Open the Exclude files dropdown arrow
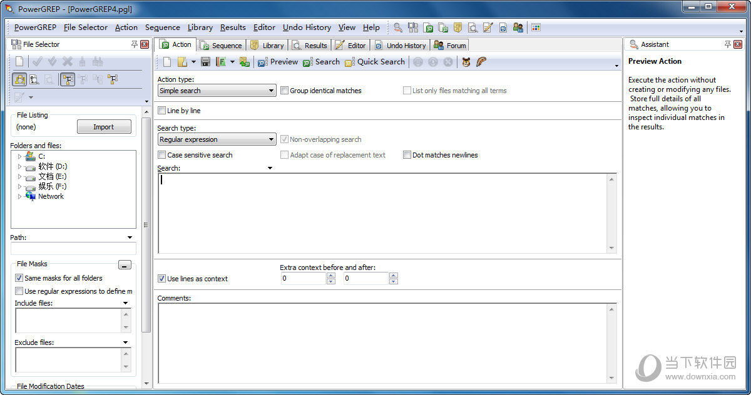 125,342
